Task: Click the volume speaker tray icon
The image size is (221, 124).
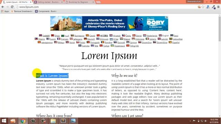Action: [x=206, y=121]
